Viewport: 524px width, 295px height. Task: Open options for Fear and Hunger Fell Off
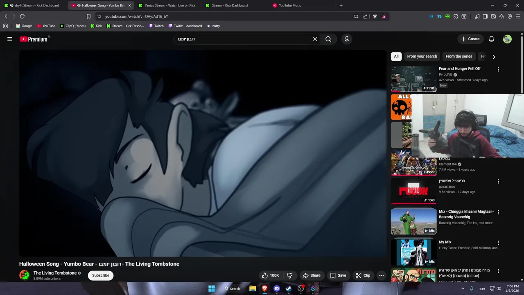pos(498,69)
